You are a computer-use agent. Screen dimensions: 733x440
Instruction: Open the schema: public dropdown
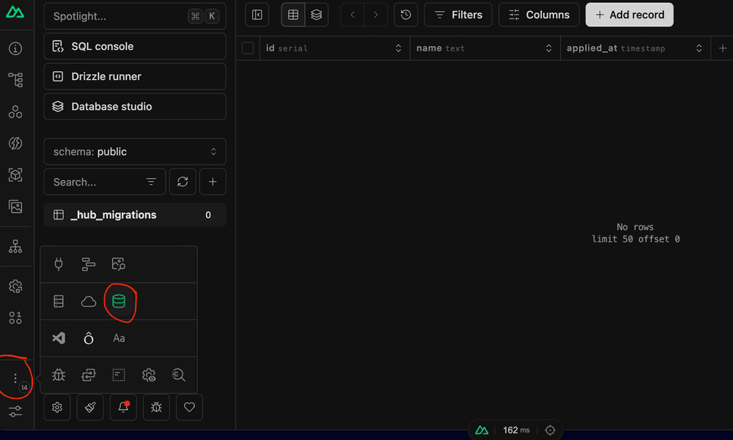tap(134, 152)
